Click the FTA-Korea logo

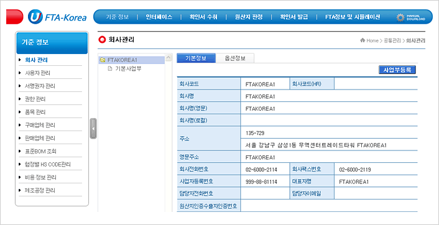coord(57,17)
